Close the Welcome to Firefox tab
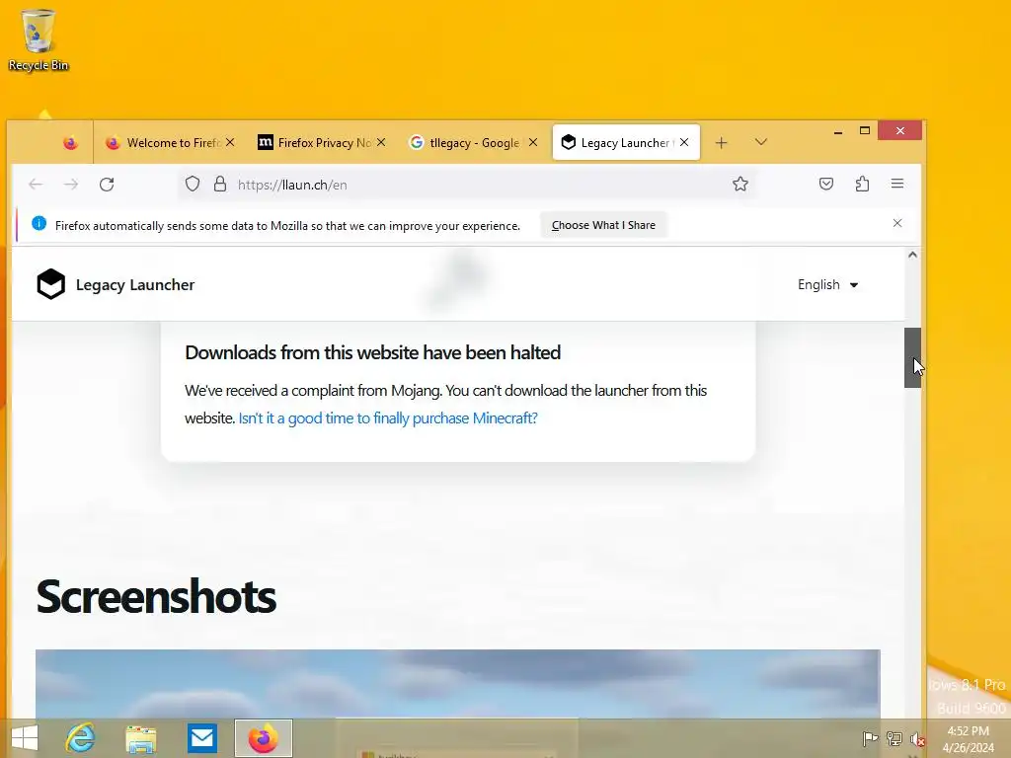Viewport: 1011px width, 758px height. tap(230, 142)
